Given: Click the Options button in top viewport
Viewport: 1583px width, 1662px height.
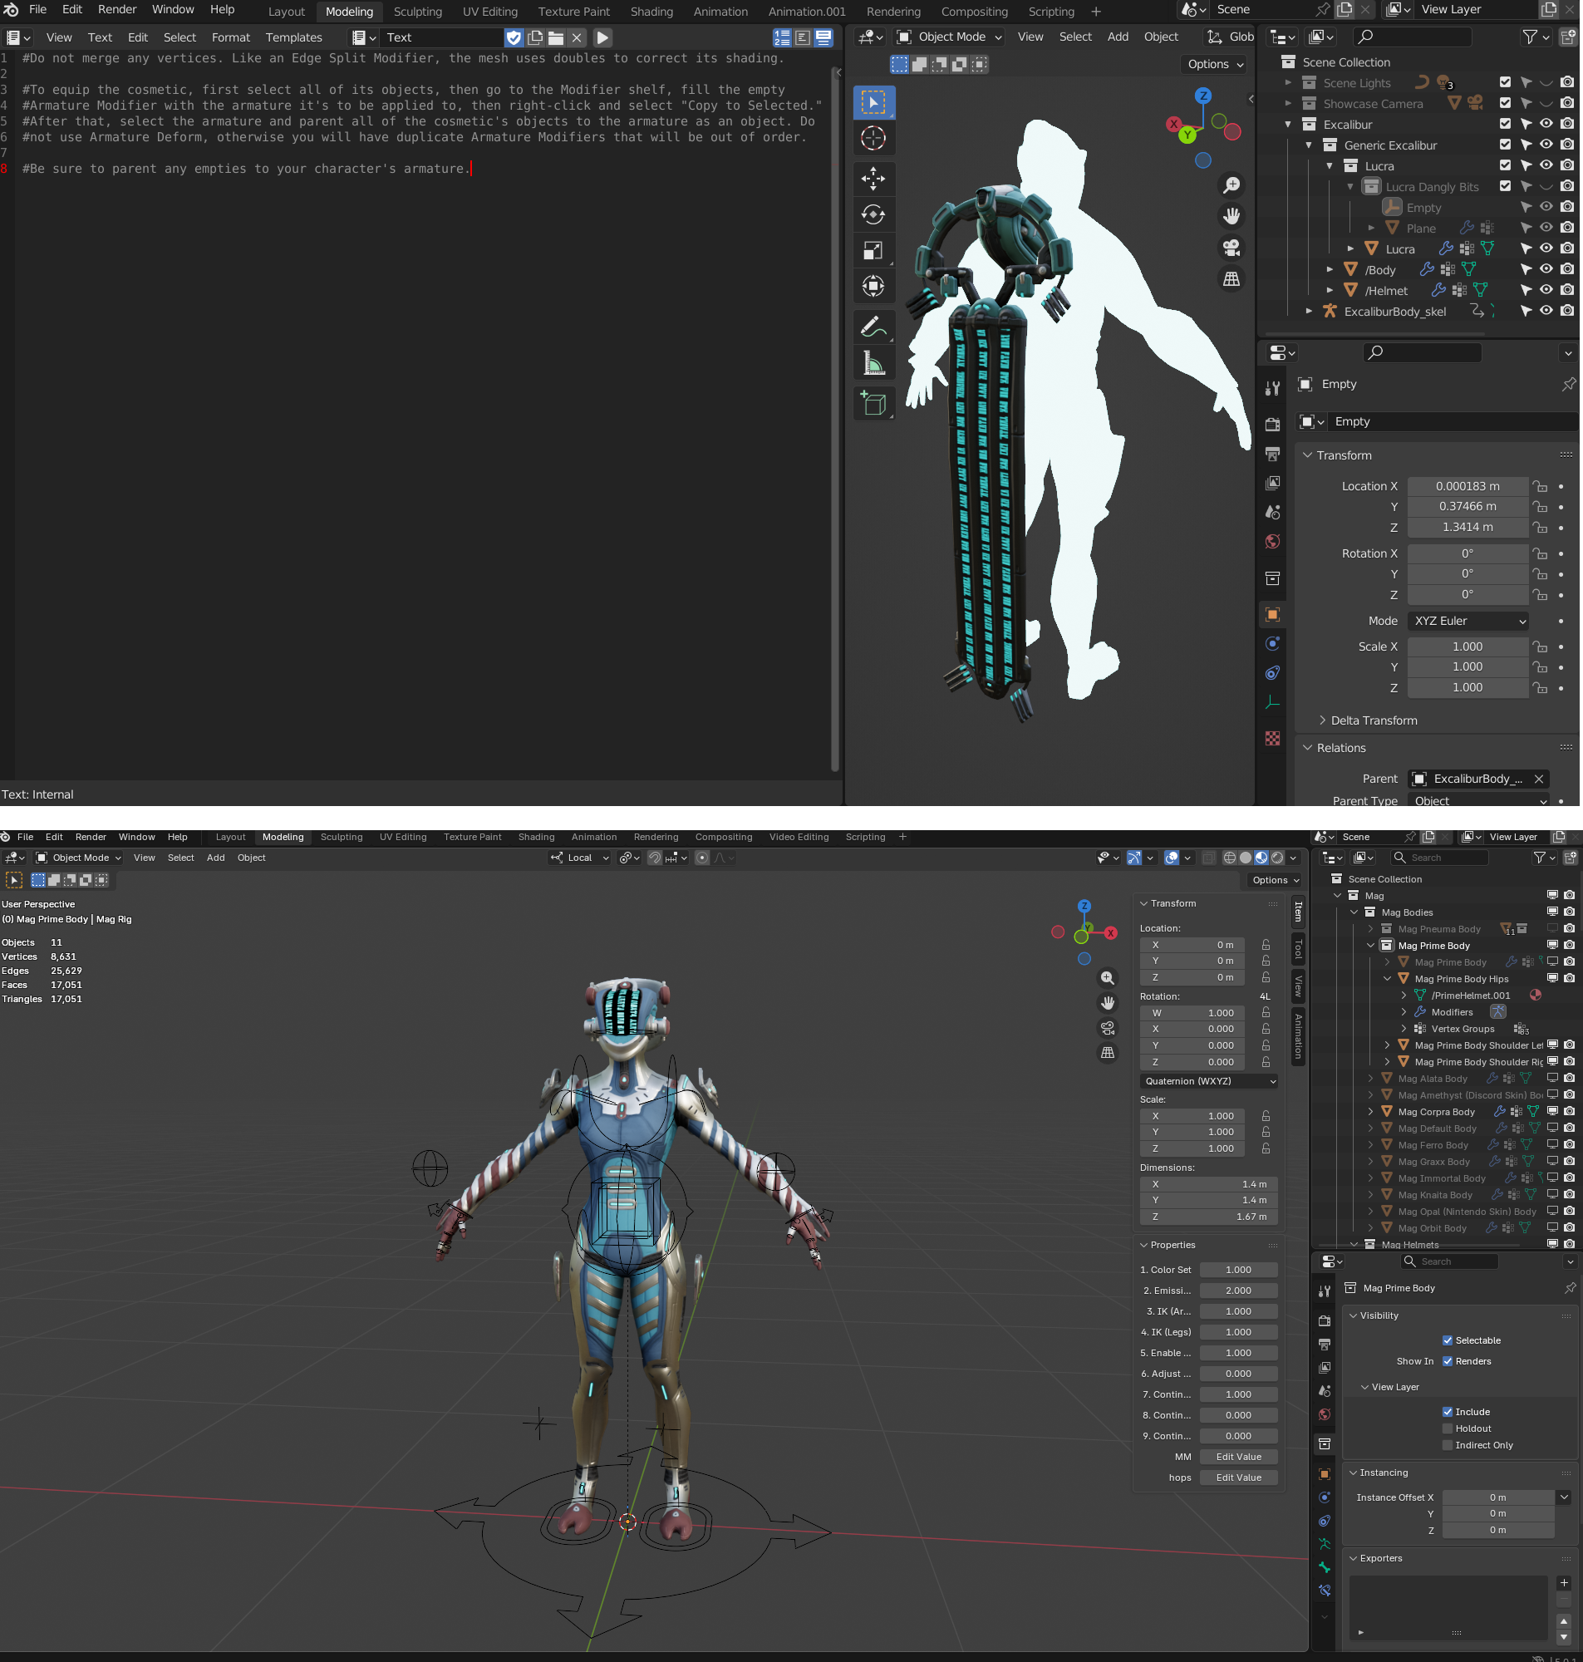Looking at the screenshot, I should tap(1214, 64).
